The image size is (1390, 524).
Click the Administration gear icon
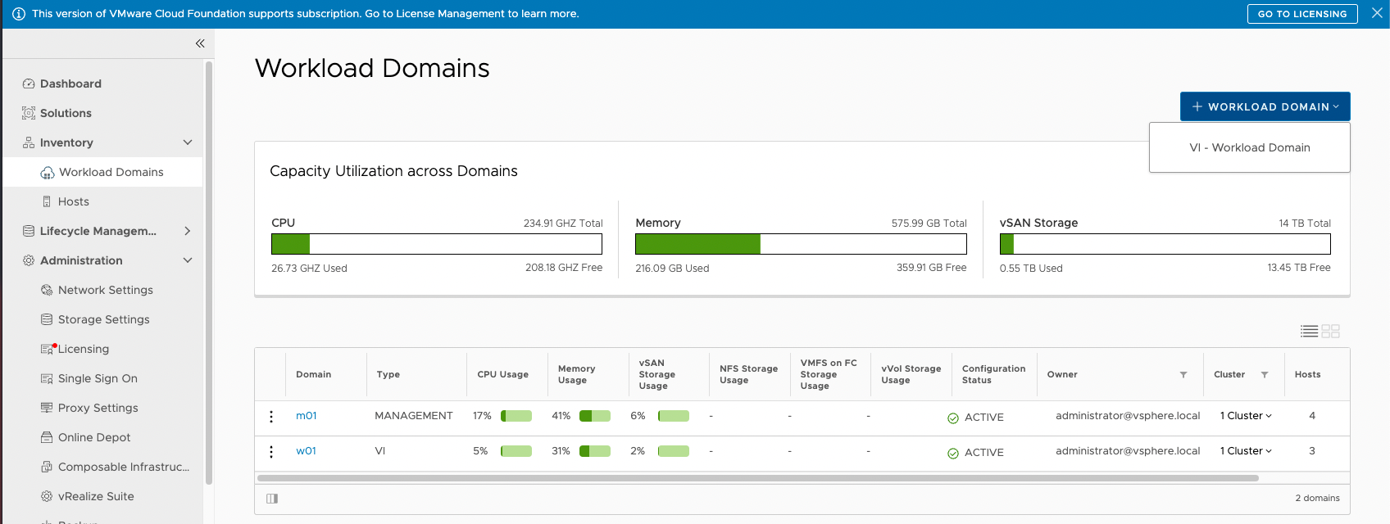[x=29, y=260]
